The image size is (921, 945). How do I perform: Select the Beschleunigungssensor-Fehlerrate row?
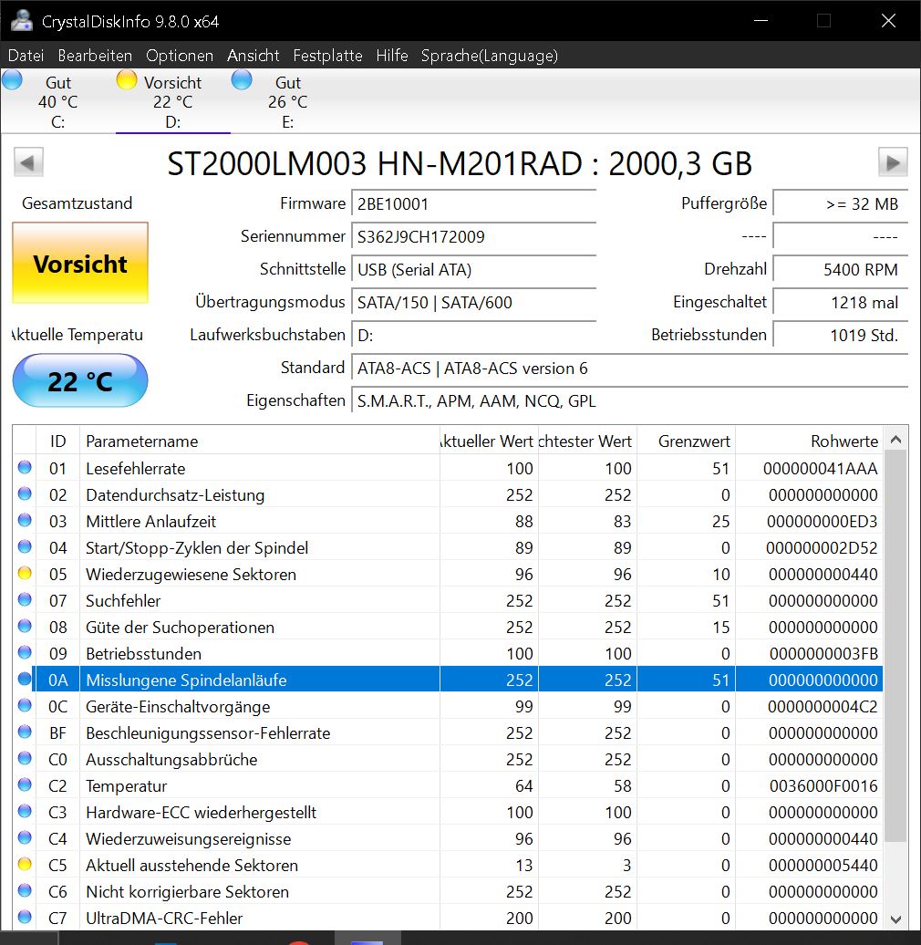tap(448, 732)
